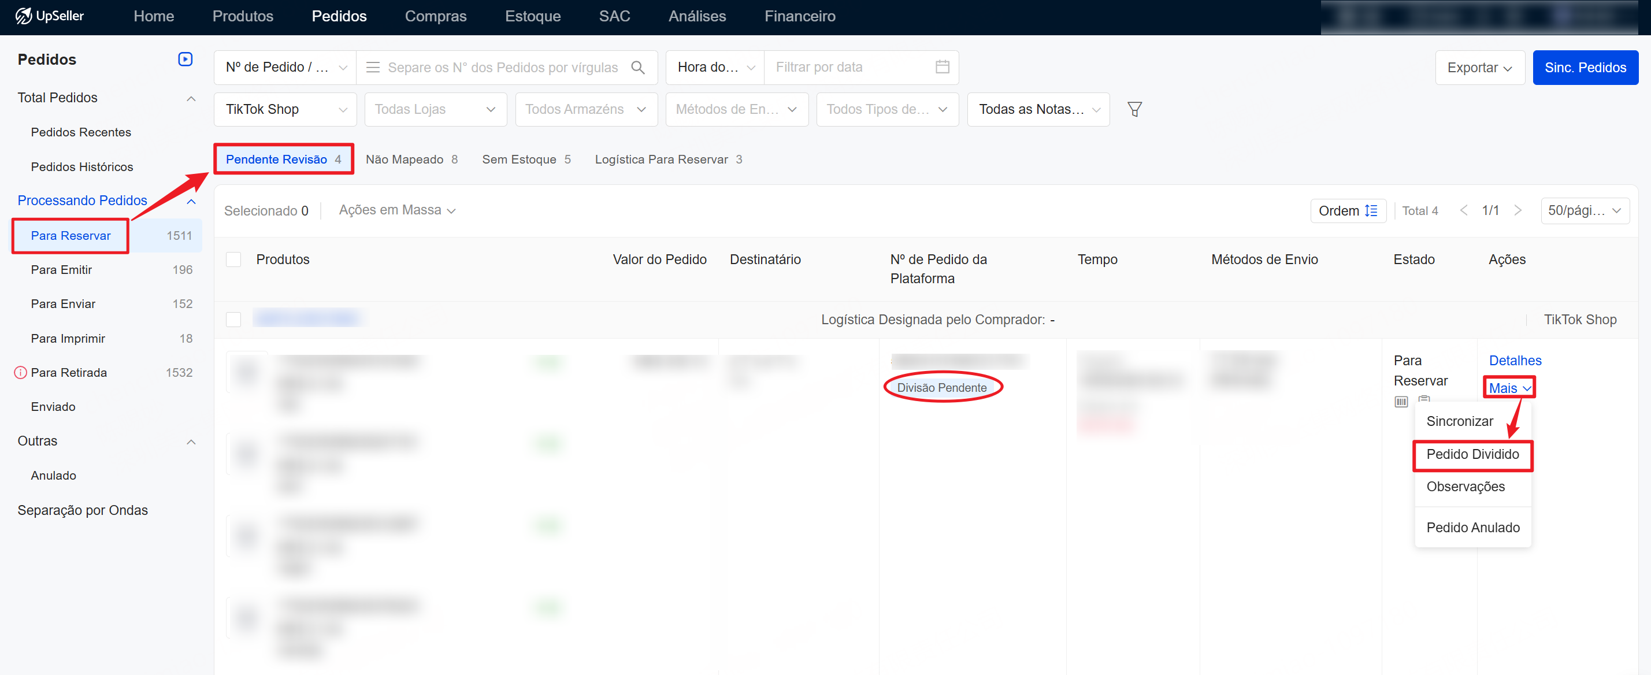Click the list icon in search box
The width and height of the screenshot is (1651, 675).
[372, 67]
